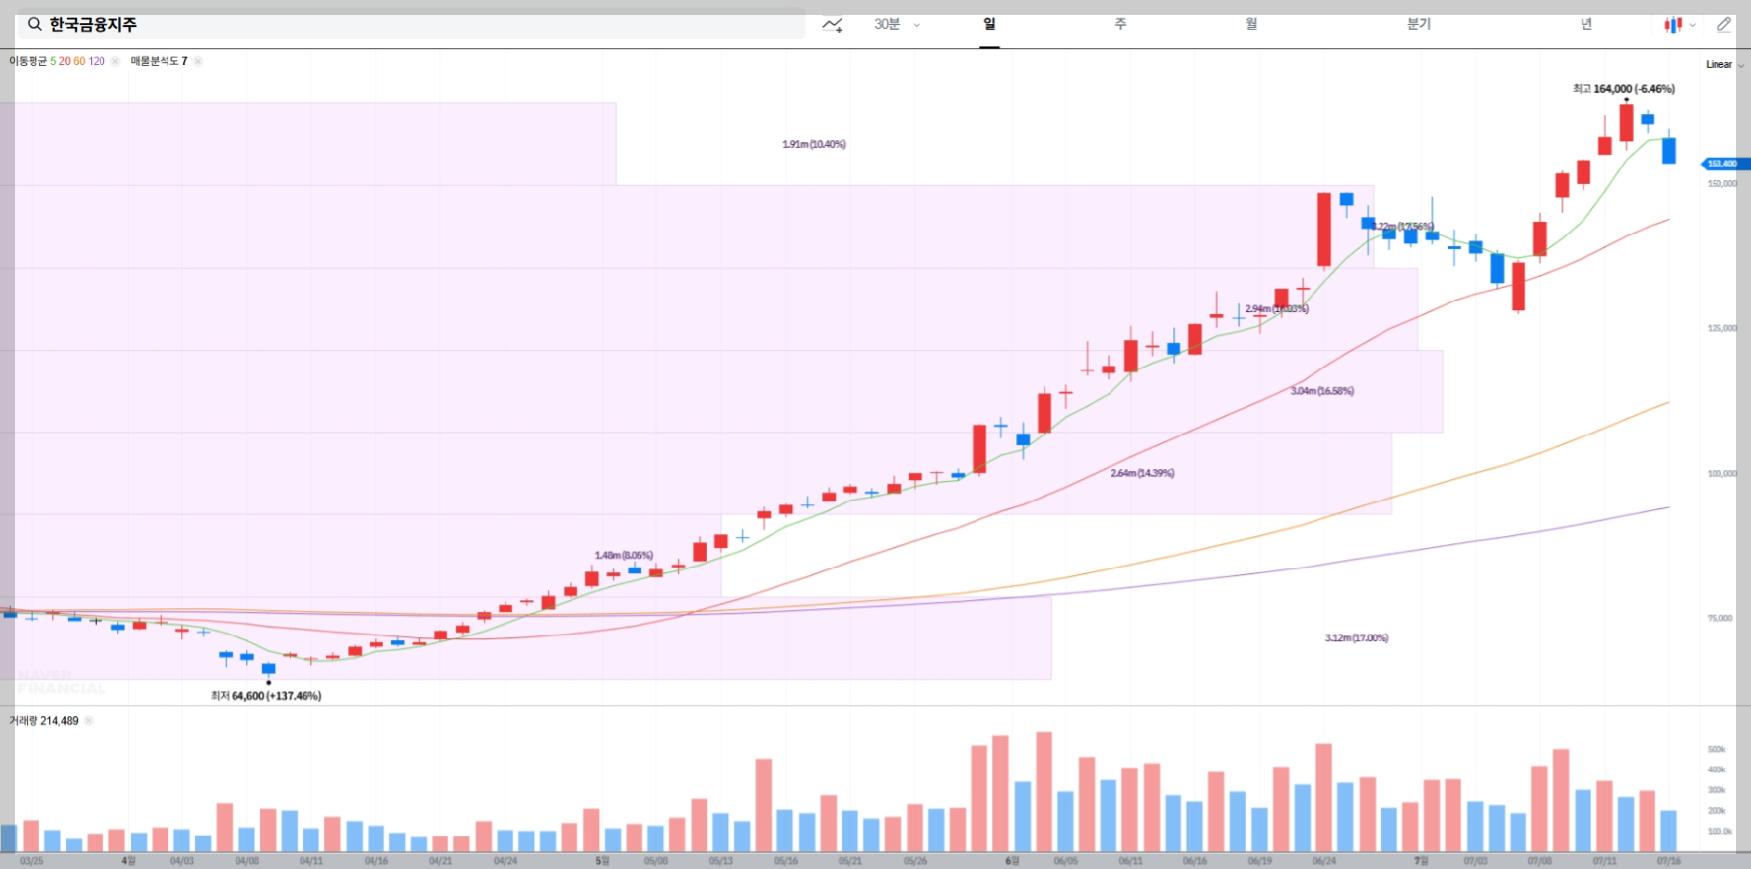Viewport: 1751px width, 869px height.
Task: Remove the 거래량 volume indicator
Action: click(89, 721)
